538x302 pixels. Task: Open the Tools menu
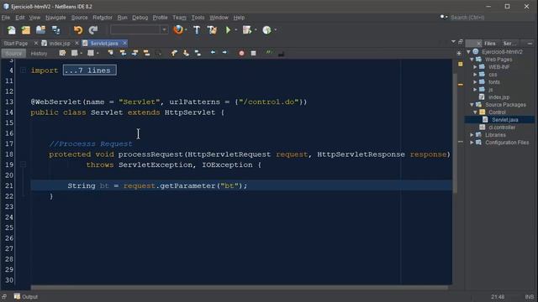point(198,18)
